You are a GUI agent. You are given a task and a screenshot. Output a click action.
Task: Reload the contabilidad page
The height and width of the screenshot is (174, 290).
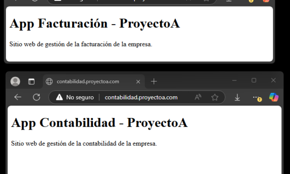37,97
